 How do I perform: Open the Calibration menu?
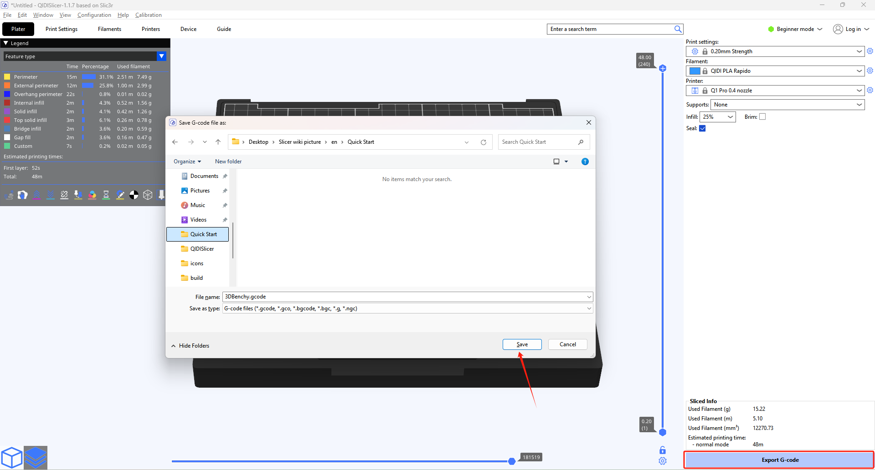point(148,15)
